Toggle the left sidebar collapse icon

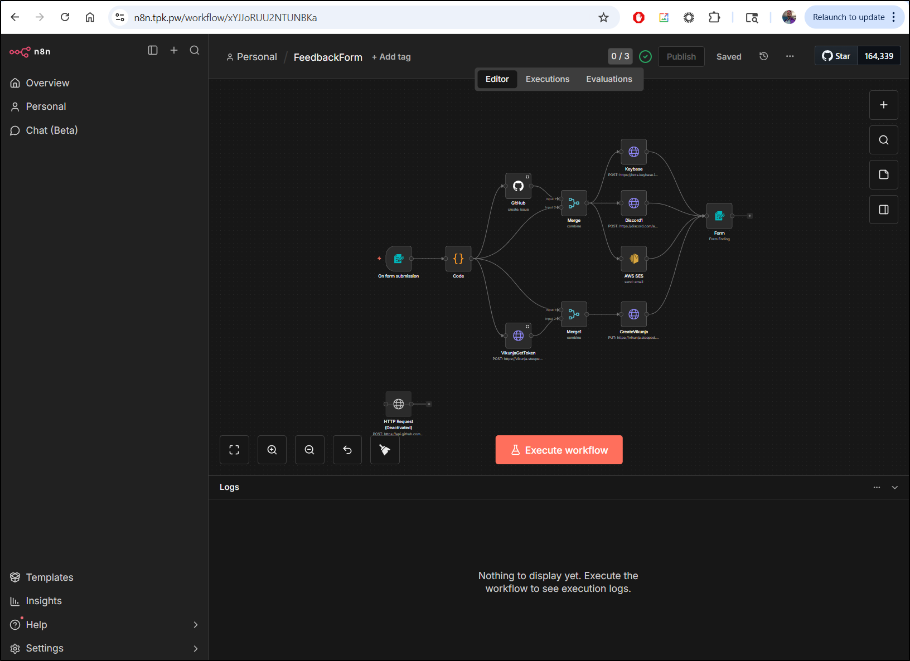[x=153, y=50]
